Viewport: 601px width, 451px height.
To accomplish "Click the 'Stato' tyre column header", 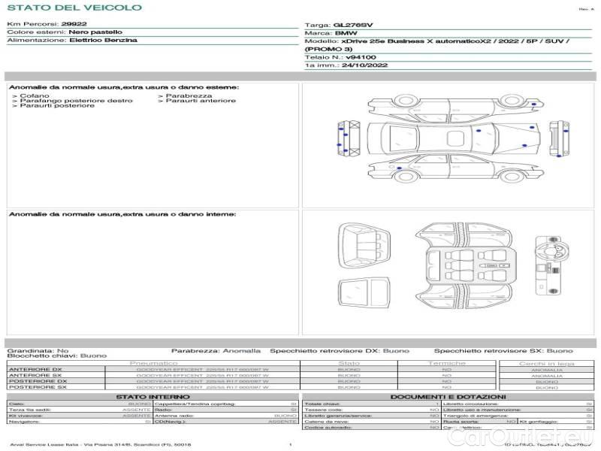I will tap(349, 363).
